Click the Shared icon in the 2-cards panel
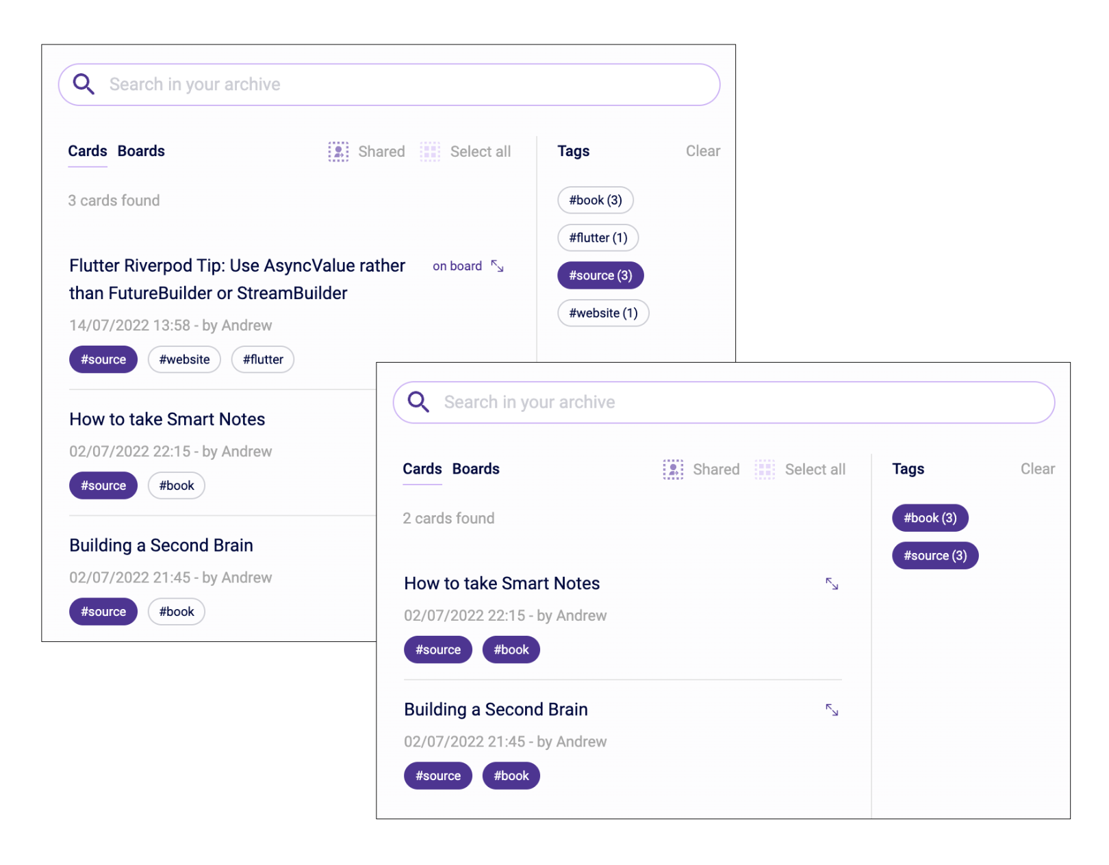The width and height of the screenshot is (1109, 865). [673, 469]
